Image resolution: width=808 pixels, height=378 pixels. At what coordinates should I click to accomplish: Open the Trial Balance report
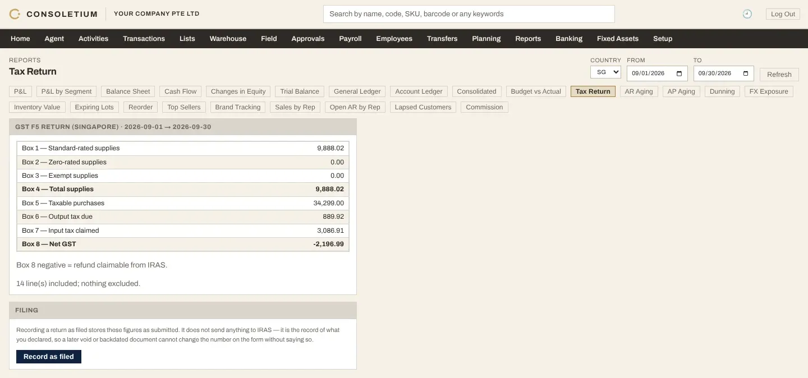(300, 91)
